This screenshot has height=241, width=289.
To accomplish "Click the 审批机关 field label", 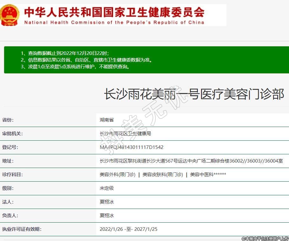I will (12, 134).
